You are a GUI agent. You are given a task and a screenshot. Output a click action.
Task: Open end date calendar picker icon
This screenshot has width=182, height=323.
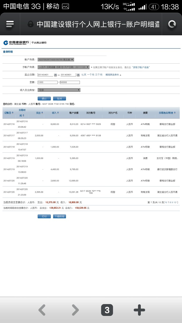(78, 75)
